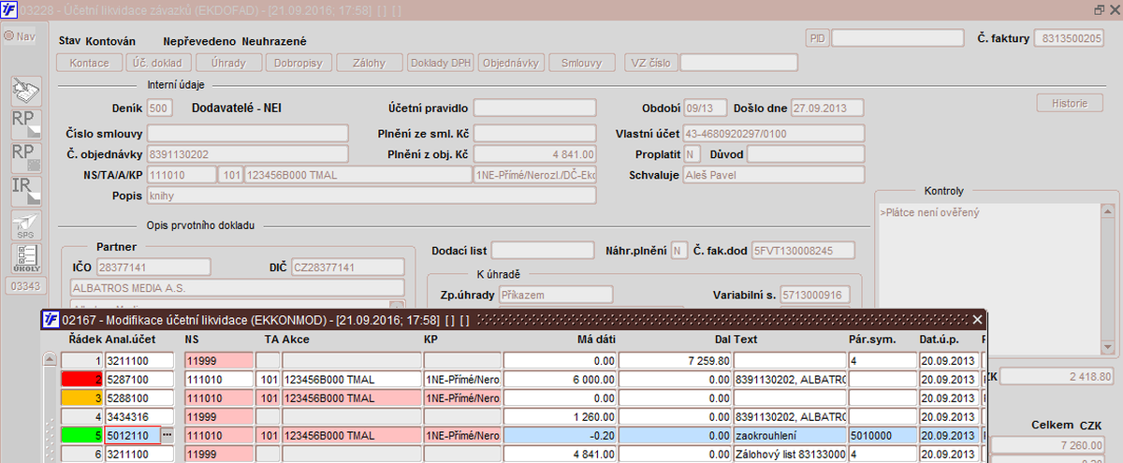Viewport: 1123px width, 463px height.
Task: Click the document editing icon in sidebar
Action: [x=26, y=91]
